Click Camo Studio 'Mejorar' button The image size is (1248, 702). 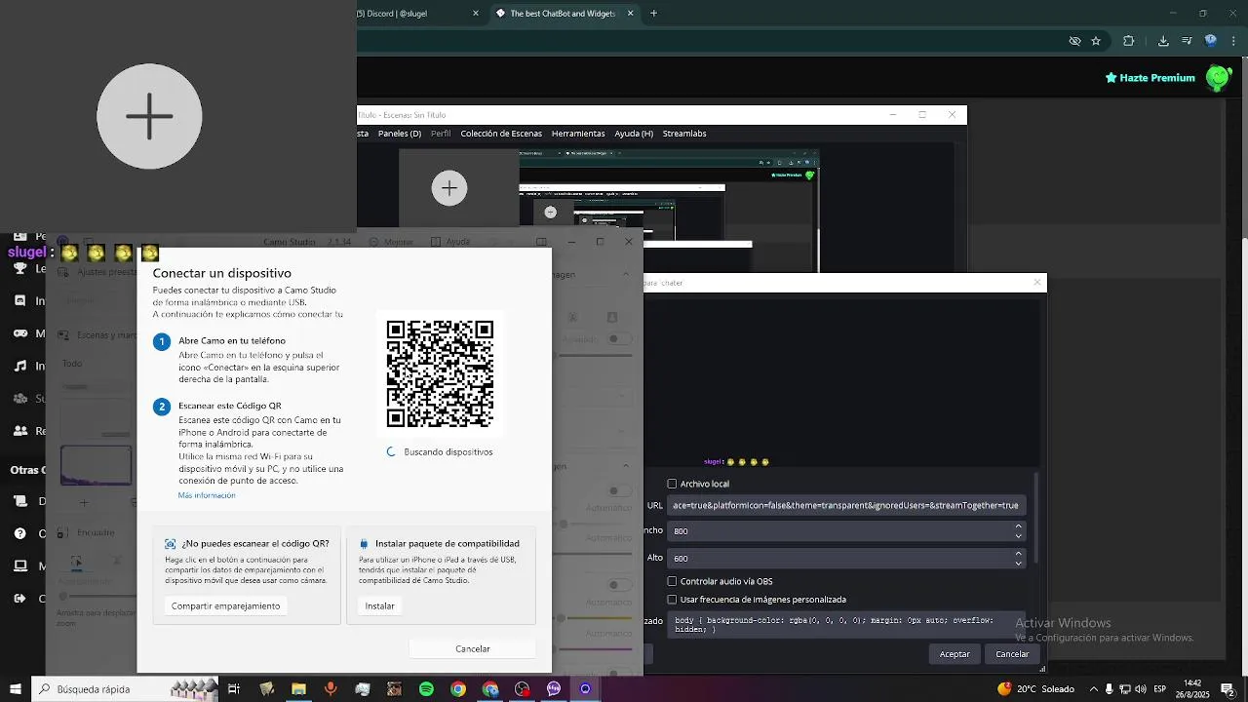391,242
